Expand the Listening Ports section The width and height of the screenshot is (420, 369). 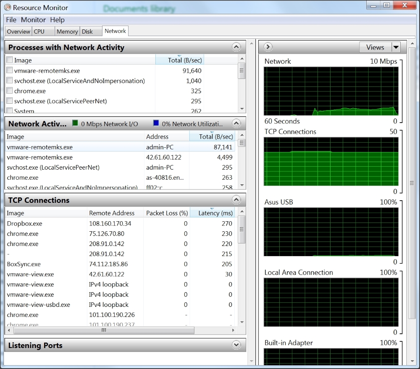pos(236,345)
